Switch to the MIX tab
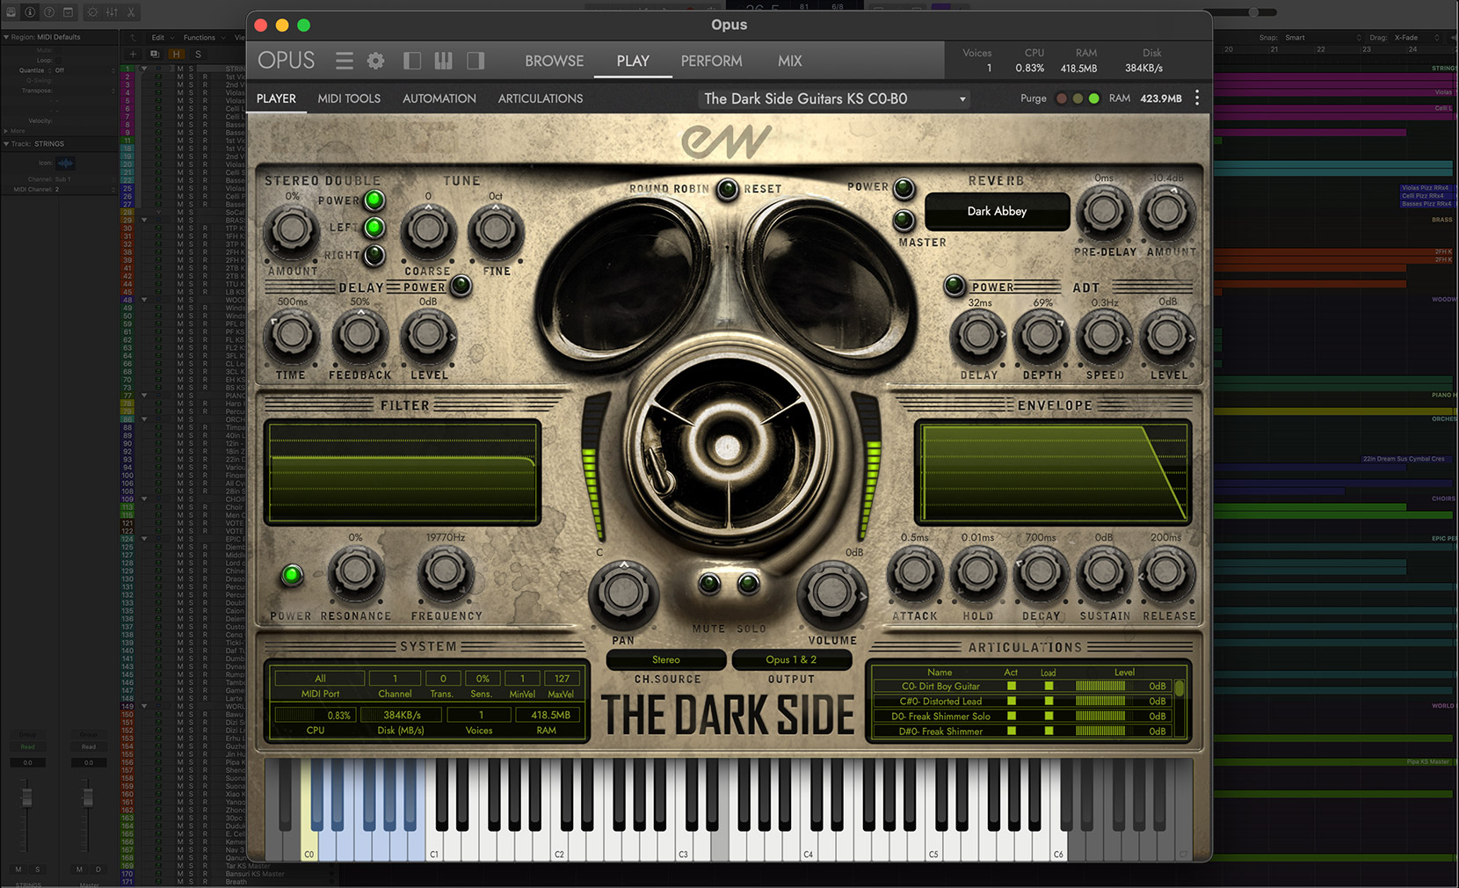 (x=789, y=61)
